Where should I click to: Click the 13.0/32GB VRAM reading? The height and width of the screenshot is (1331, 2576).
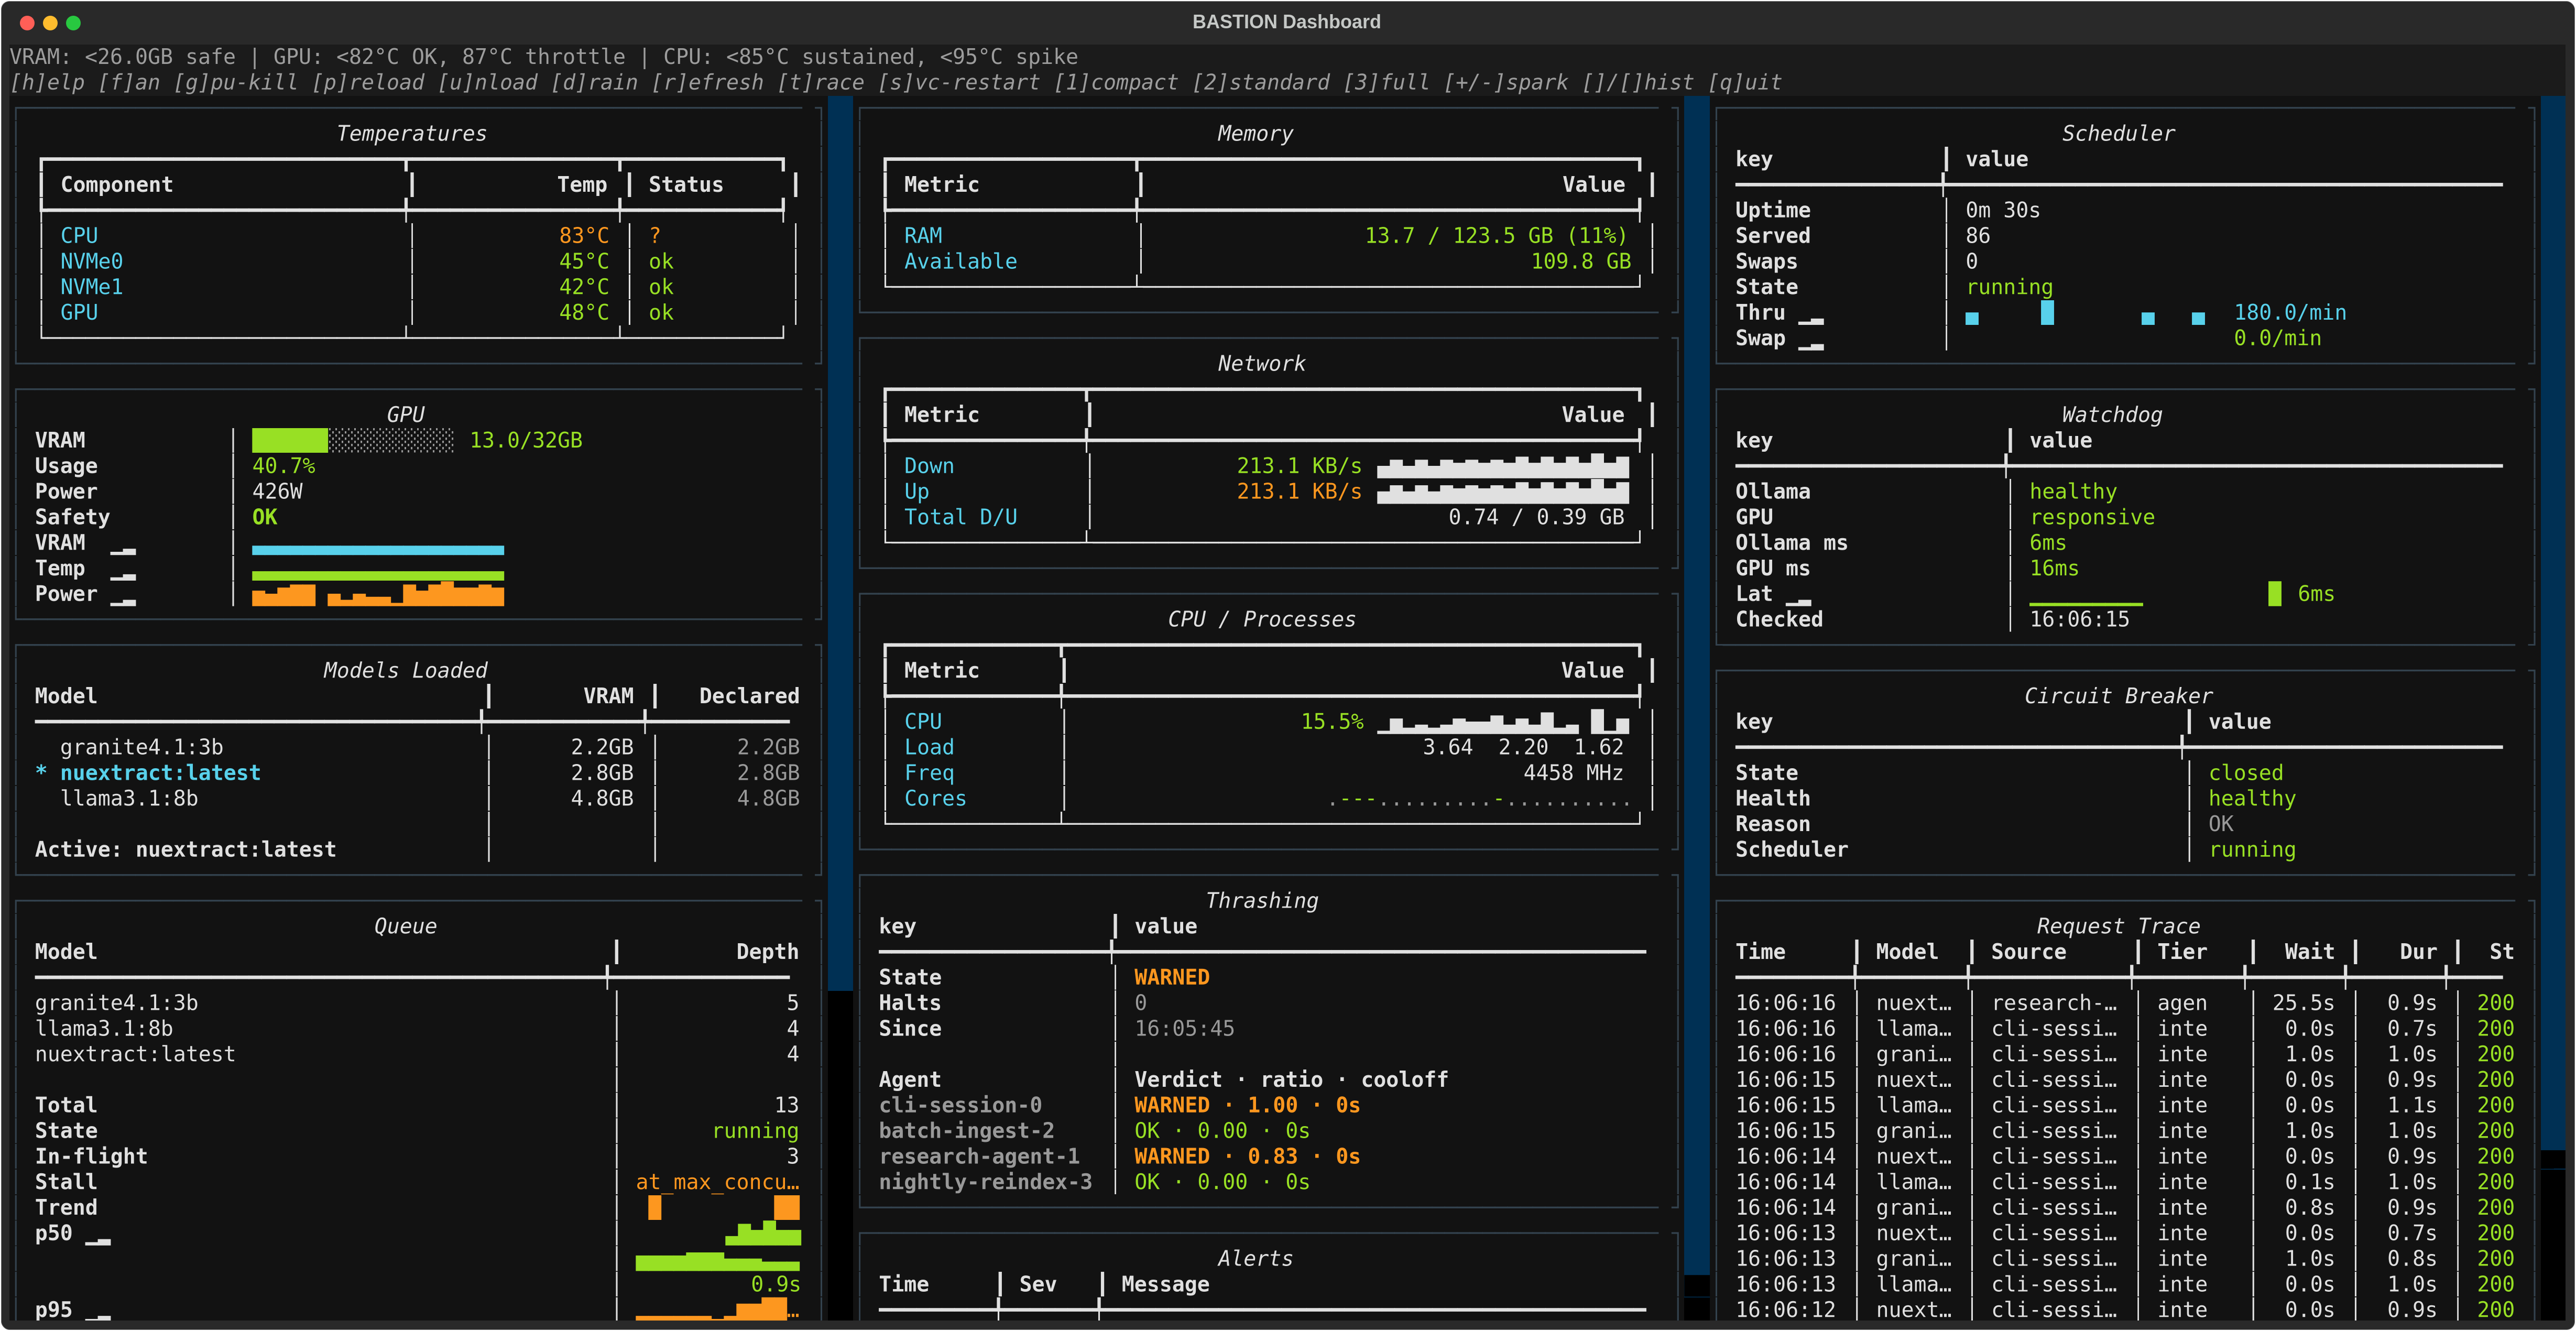pos(526,440)
